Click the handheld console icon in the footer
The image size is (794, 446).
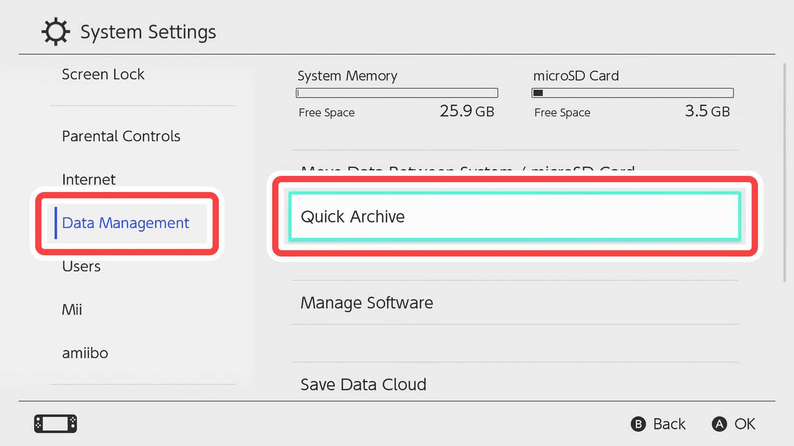tap(55, 423)
